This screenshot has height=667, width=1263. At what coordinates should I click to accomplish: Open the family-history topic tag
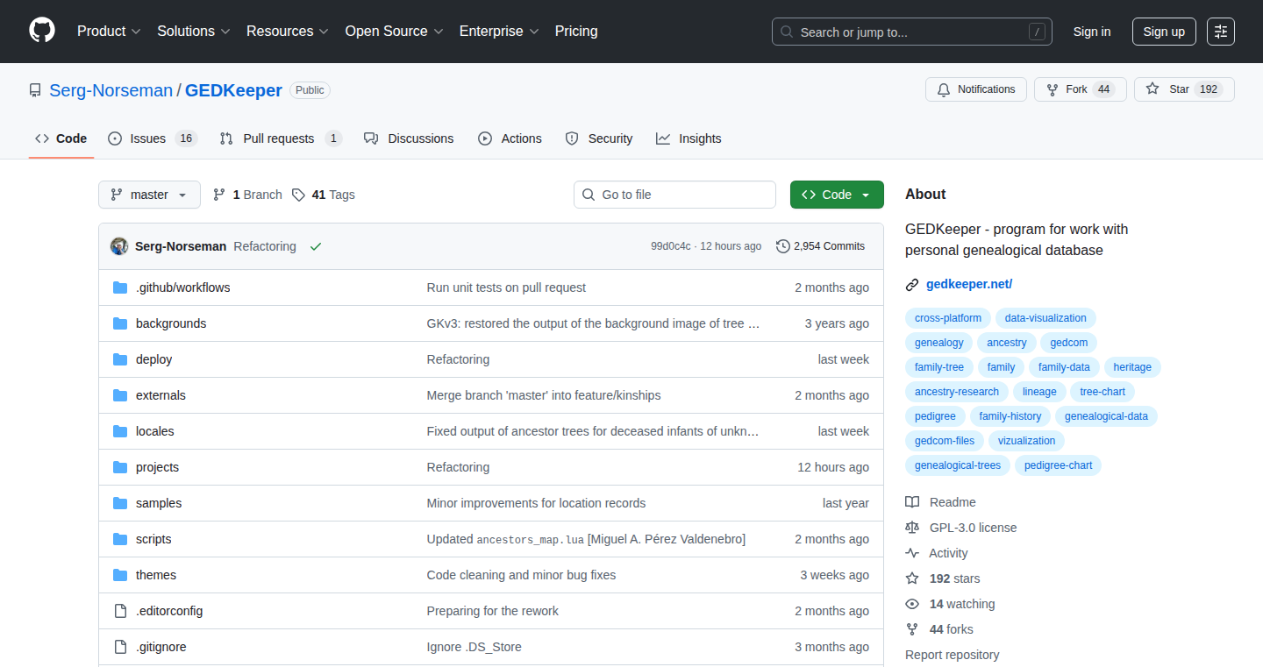[1010, 416]
